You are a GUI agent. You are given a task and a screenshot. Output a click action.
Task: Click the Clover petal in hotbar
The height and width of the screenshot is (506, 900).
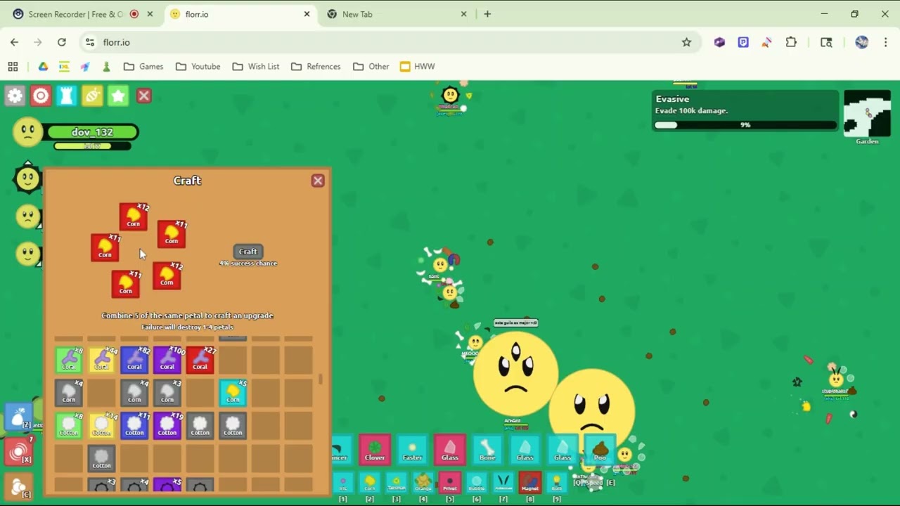pyautogui.click(x=375, y=450)
